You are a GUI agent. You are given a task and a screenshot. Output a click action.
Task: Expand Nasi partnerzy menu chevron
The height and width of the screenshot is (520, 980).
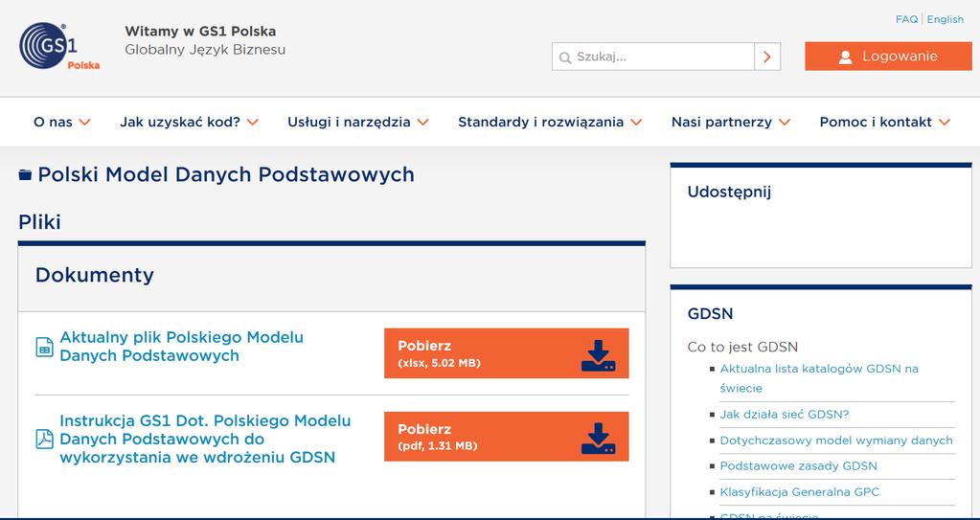click(x=785, y=122)
